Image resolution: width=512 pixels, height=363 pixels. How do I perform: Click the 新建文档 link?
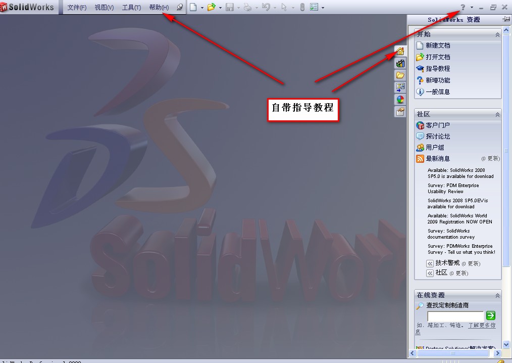point(438,46)
